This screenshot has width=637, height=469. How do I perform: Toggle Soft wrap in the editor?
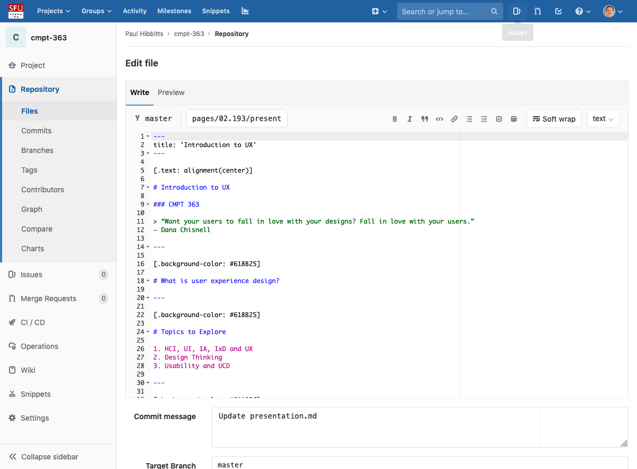click(554, 119)
